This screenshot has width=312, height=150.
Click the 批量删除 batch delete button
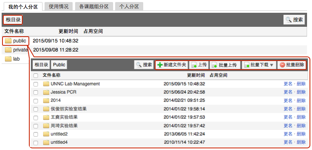[x=292, y=65]
